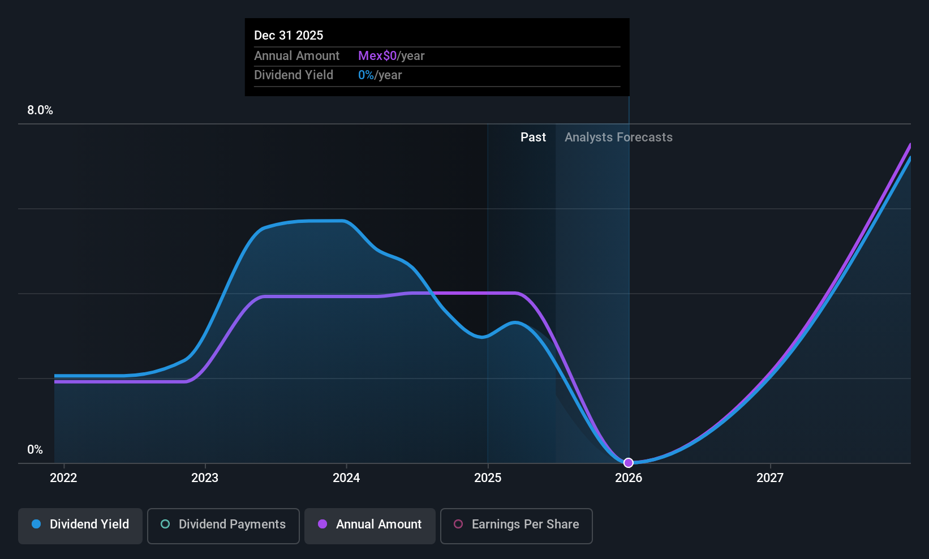Screen dimensions: 929x559
Task: Click the blue Dividend Yield legend dot
Action: [x=36, y=524]
